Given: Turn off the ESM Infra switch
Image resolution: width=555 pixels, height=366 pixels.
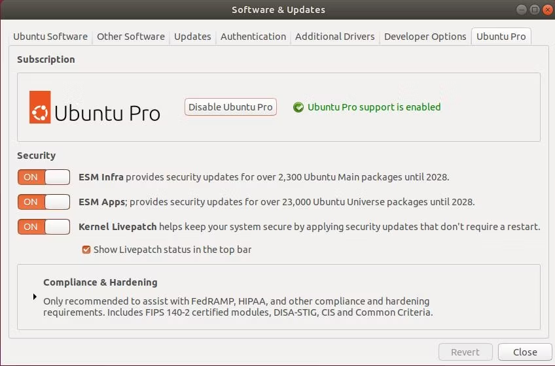Looking at the screenshot, I should [44, 177].
